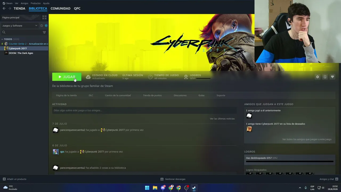Image resolution: width=341 pixels, height=192 pixels.
Task: Click the library search field
Action: (23, 32)
